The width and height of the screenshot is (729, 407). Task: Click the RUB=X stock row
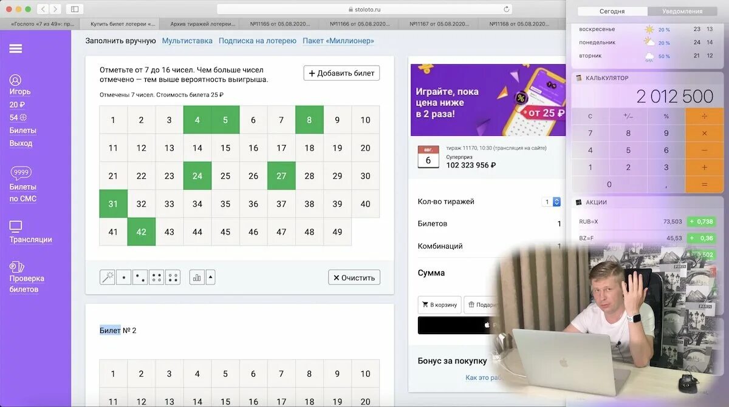pos(648,221)
